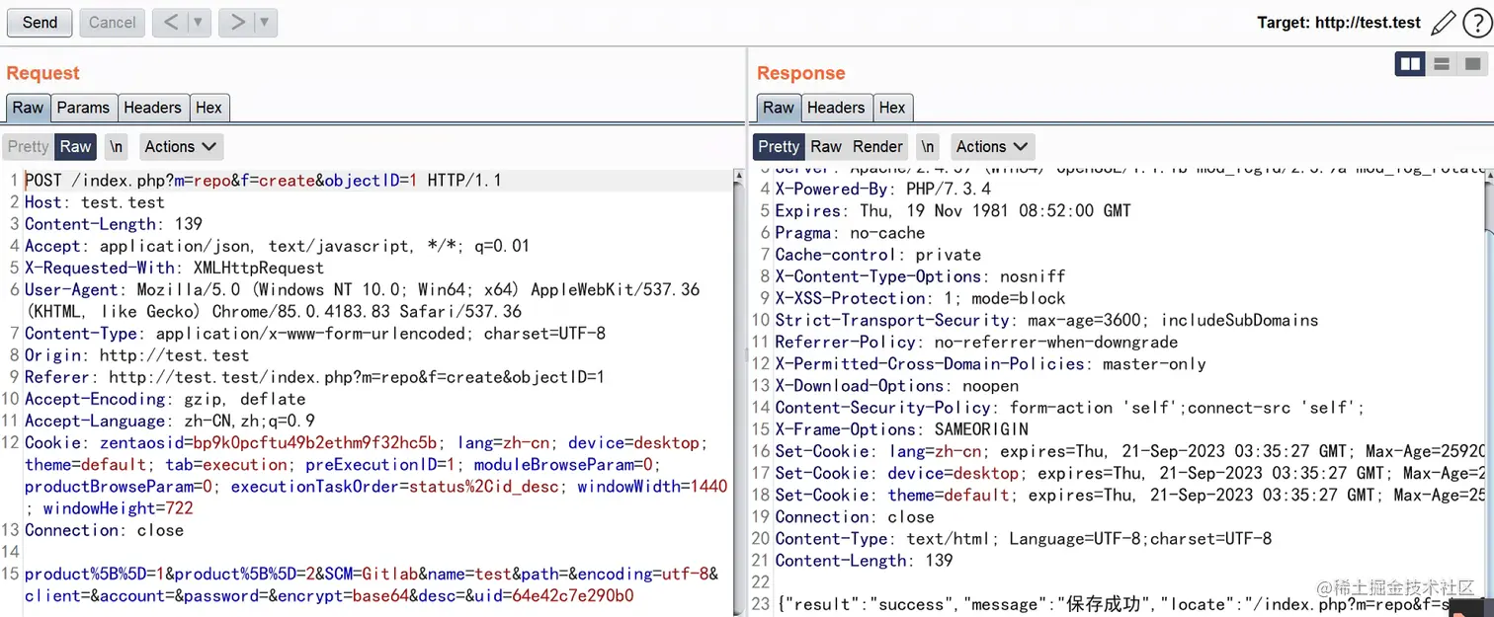The height and width of the screenshot is (617, 1494).
Task: Toggle response non-printable characters \n button
Action: 928,147
